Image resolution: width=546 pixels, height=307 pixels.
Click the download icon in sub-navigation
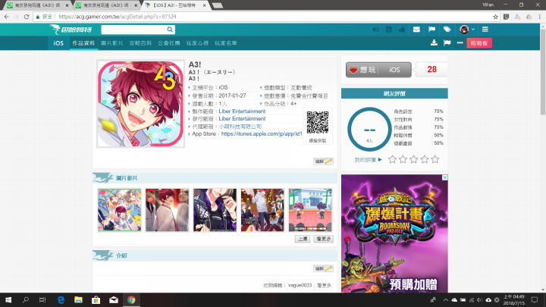(434, 42)
